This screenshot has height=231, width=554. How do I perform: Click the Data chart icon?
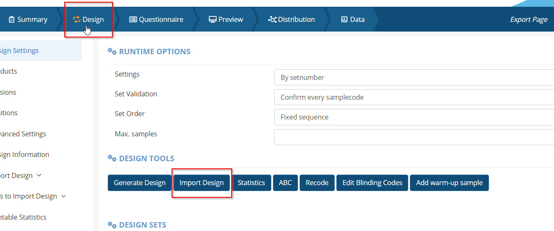[x=344, y=19]
